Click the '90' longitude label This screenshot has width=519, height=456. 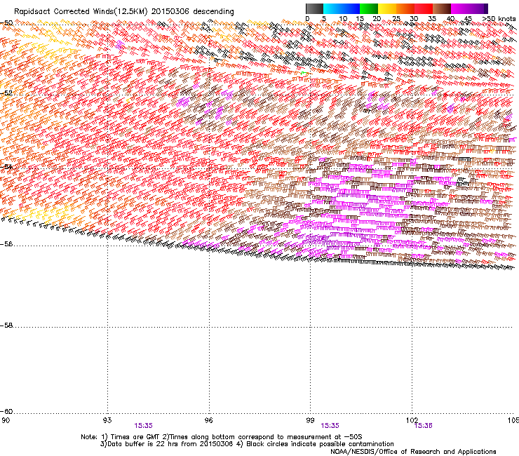(6, 420)
